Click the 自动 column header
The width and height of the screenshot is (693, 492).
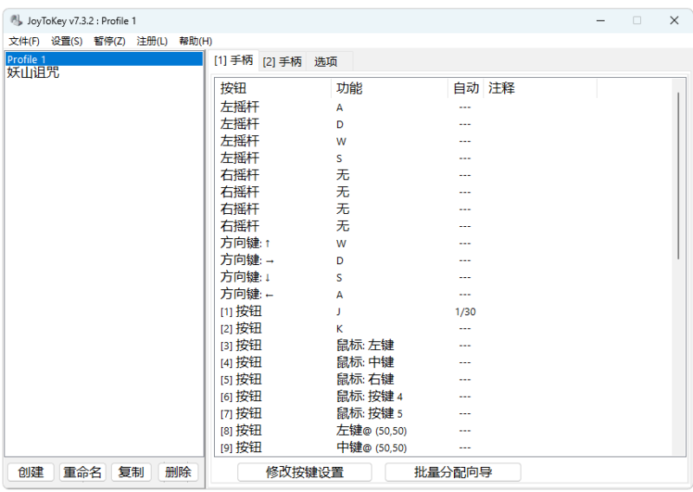[x=466, y=88]
